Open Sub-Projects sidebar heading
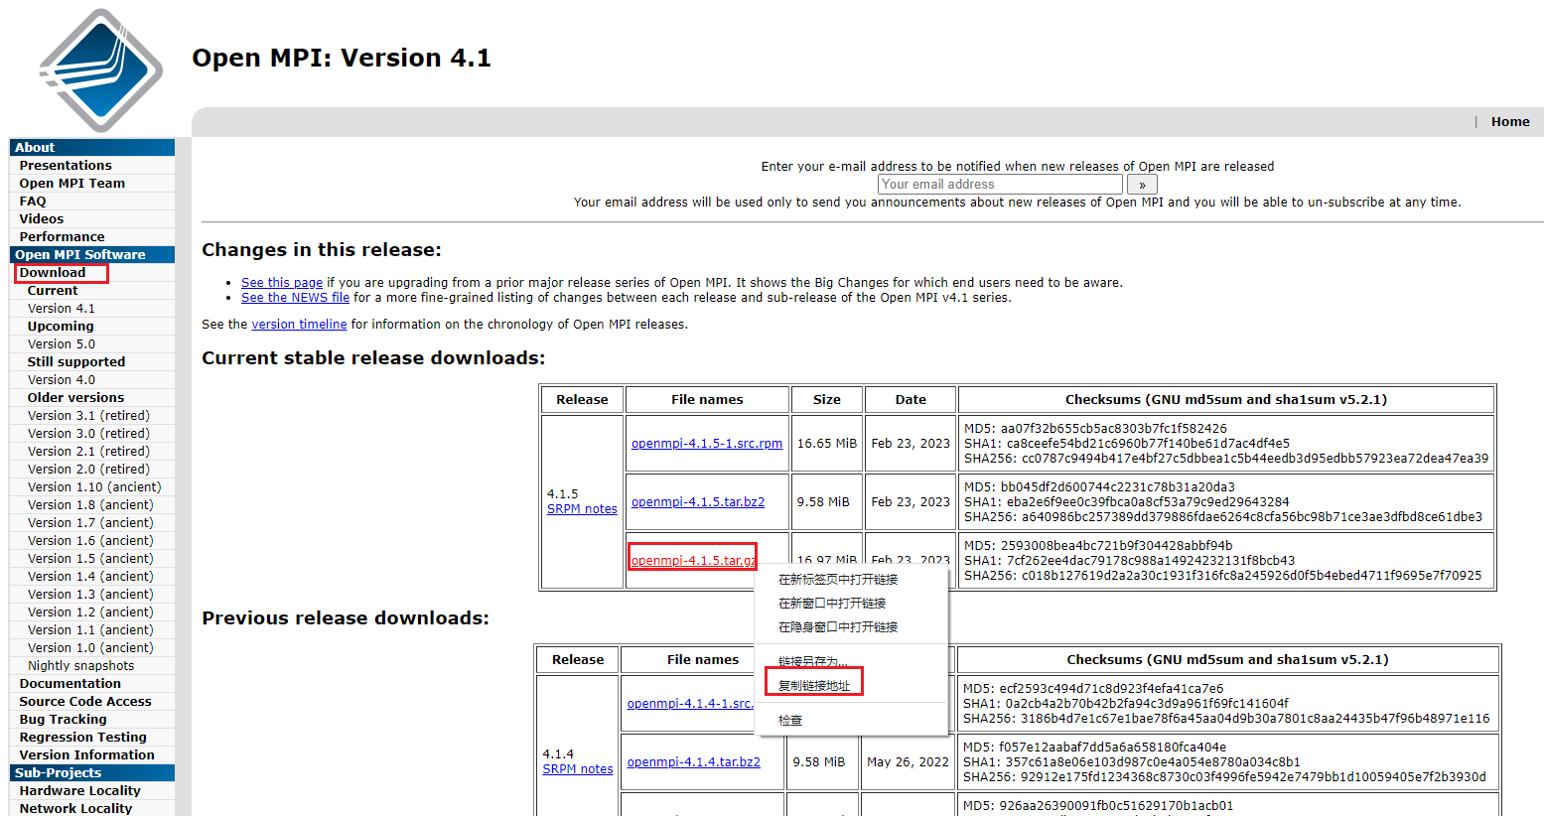1544x816 pixels. (59, 773)
